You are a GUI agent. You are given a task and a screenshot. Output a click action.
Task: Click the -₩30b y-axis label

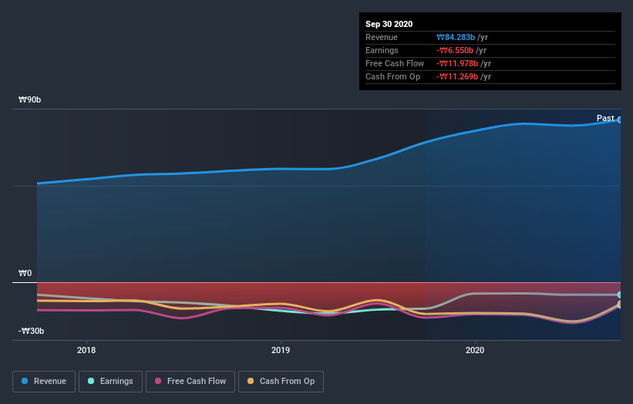31,331
